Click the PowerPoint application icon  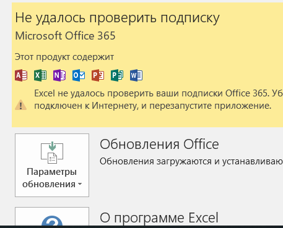(98, 75)
